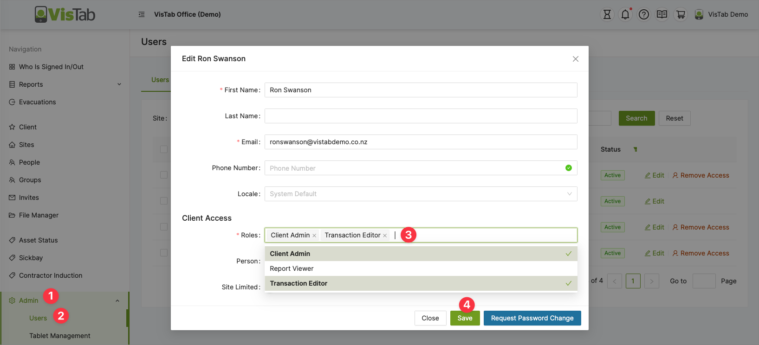This screenshot has height=345, width=759.
Task: Open the shopping cart icon
Action: (681, 14)
